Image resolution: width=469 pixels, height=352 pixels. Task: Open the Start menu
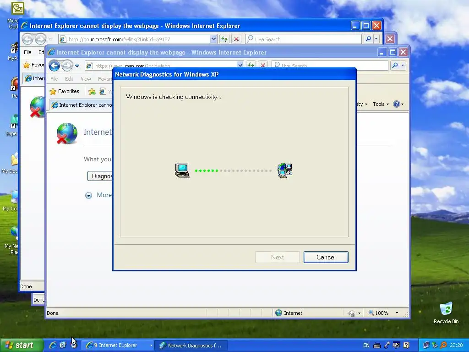[x=21, y=345]
